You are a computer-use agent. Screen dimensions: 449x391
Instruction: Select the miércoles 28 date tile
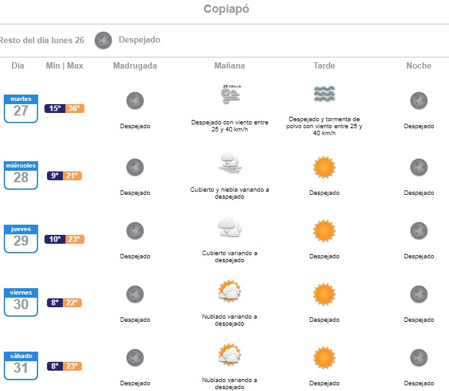coord(21,175)
